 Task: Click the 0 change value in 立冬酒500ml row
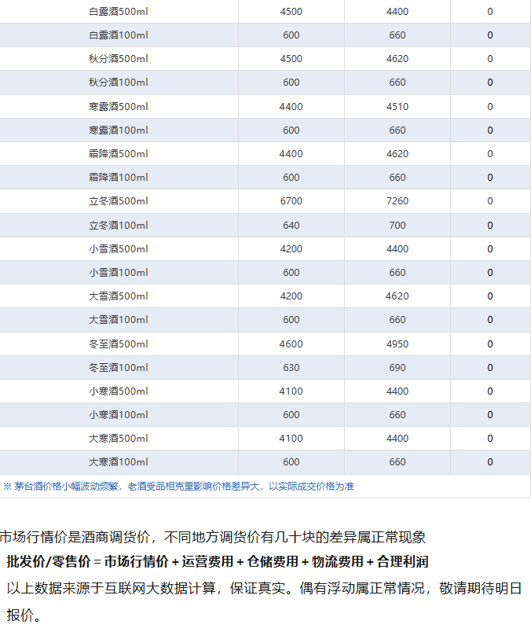490,200
